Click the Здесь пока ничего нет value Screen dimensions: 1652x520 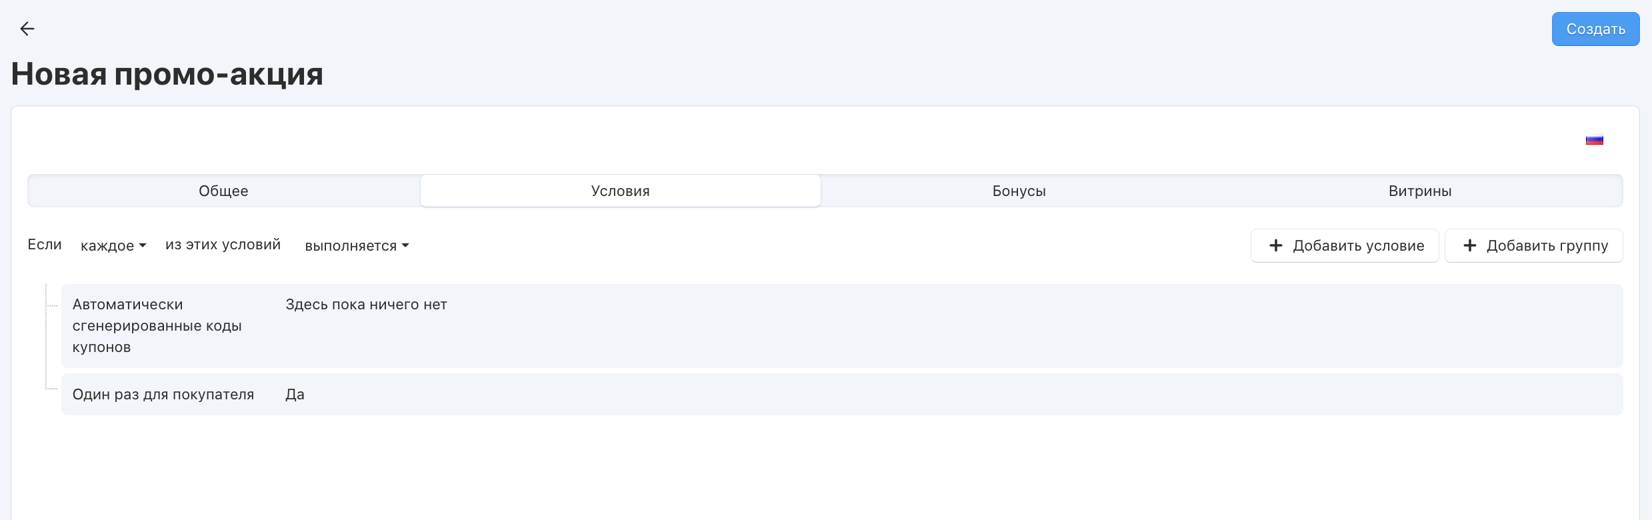tap(366, 305)
